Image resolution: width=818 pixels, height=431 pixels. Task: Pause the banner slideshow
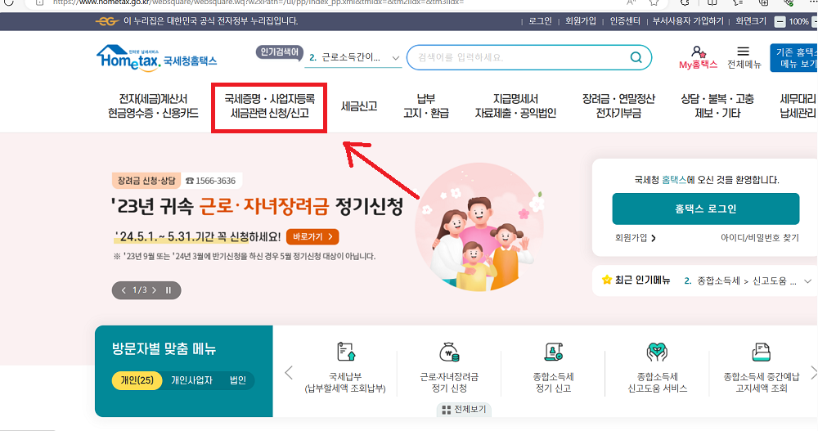(x=169, y=290)
